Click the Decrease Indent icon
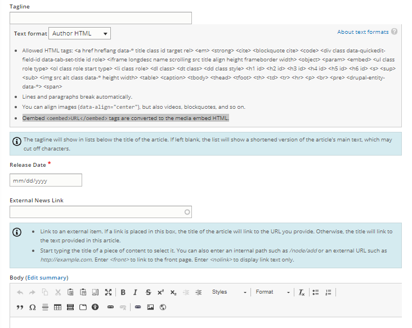 [186, 292]
